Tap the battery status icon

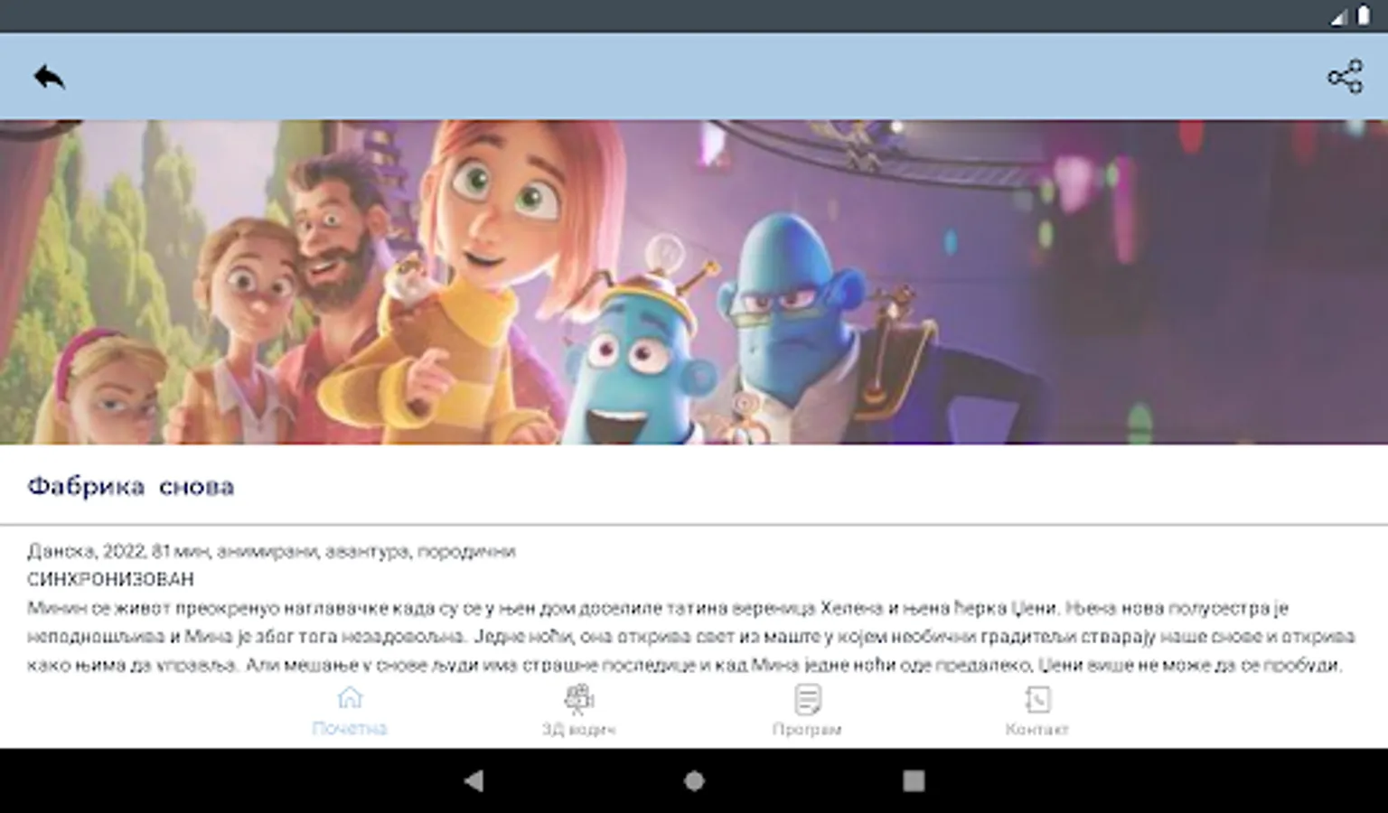pos(1363,16)
